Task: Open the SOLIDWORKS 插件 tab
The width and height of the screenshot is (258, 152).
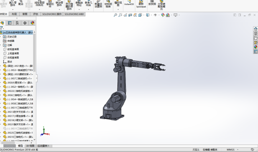Action: tap(52, 14)
